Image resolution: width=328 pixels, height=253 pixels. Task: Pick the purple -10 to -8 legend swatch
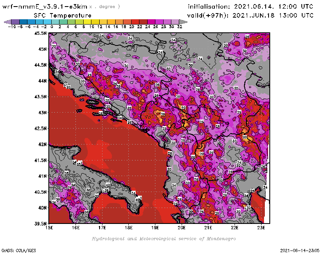pyautogui.click(x=16, y=22)
